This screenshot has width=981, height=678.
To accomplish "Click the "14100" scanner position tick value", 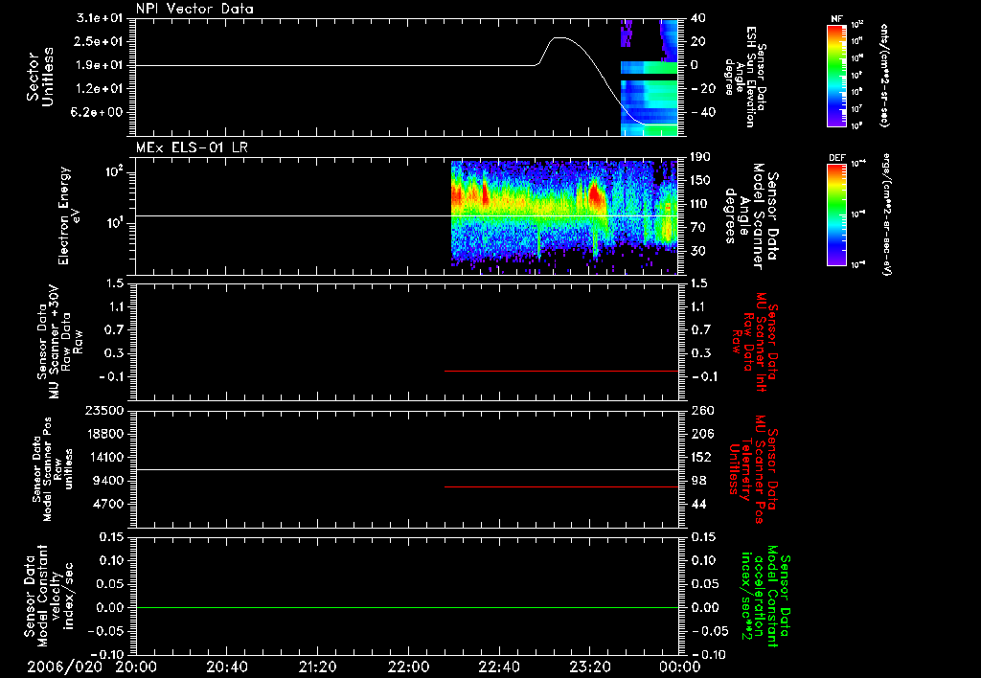I will click(103, 457).
